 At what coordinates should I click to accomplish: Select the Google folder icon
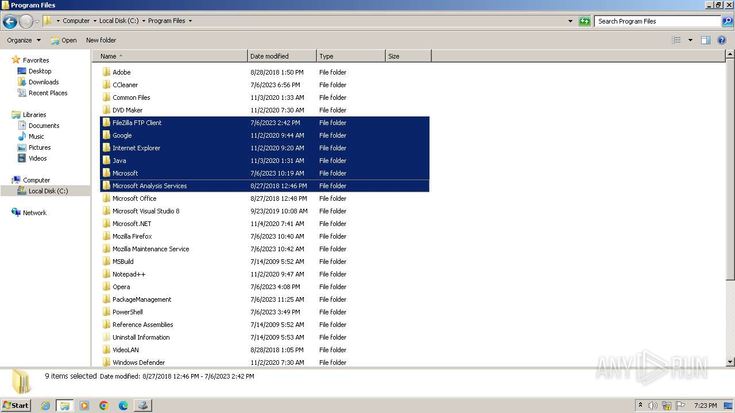[106, 135]
